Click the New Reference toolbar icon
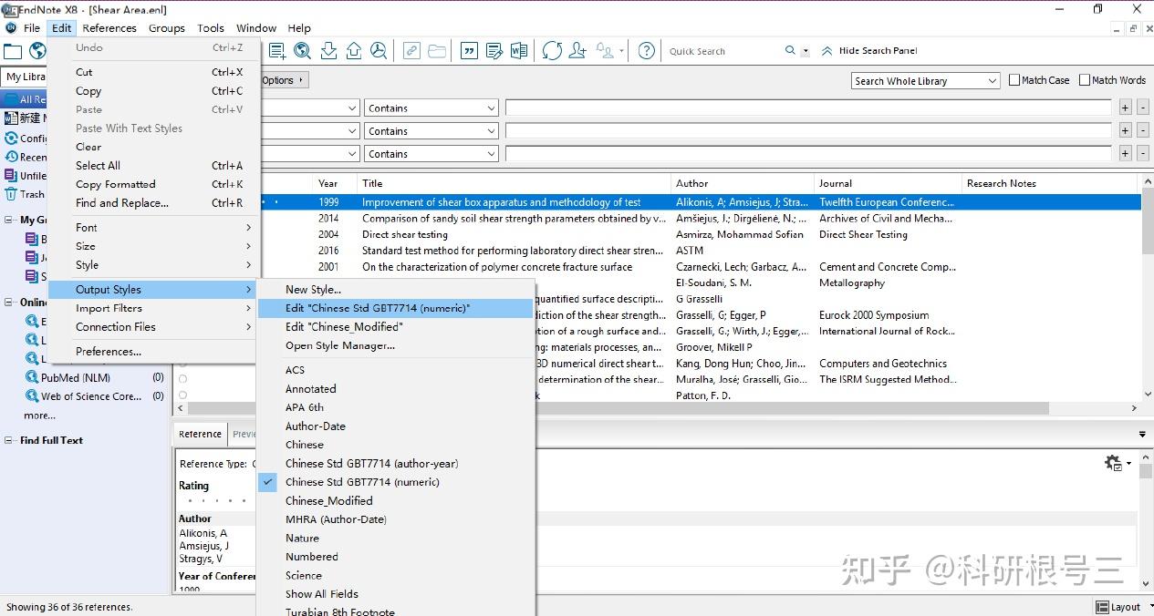 coord(277,51)
